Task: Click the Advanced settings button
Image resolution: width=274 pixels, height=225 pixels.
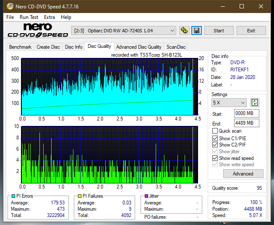Action: (x=243, y=174)
